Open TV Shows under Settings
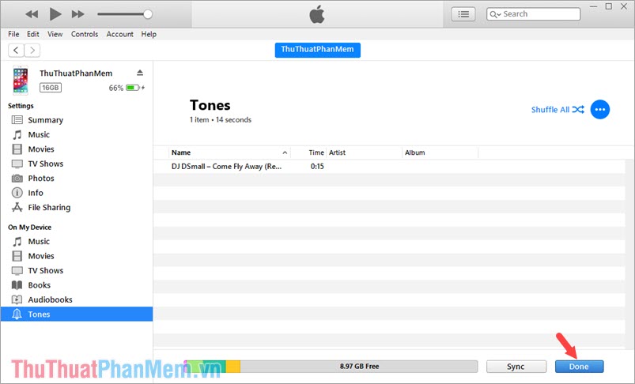 [77, 164]
